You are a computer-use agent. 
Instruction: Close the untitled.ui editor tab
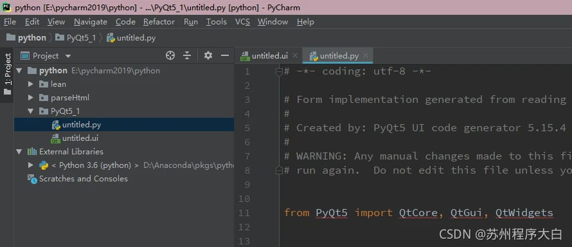click(295, 55)
